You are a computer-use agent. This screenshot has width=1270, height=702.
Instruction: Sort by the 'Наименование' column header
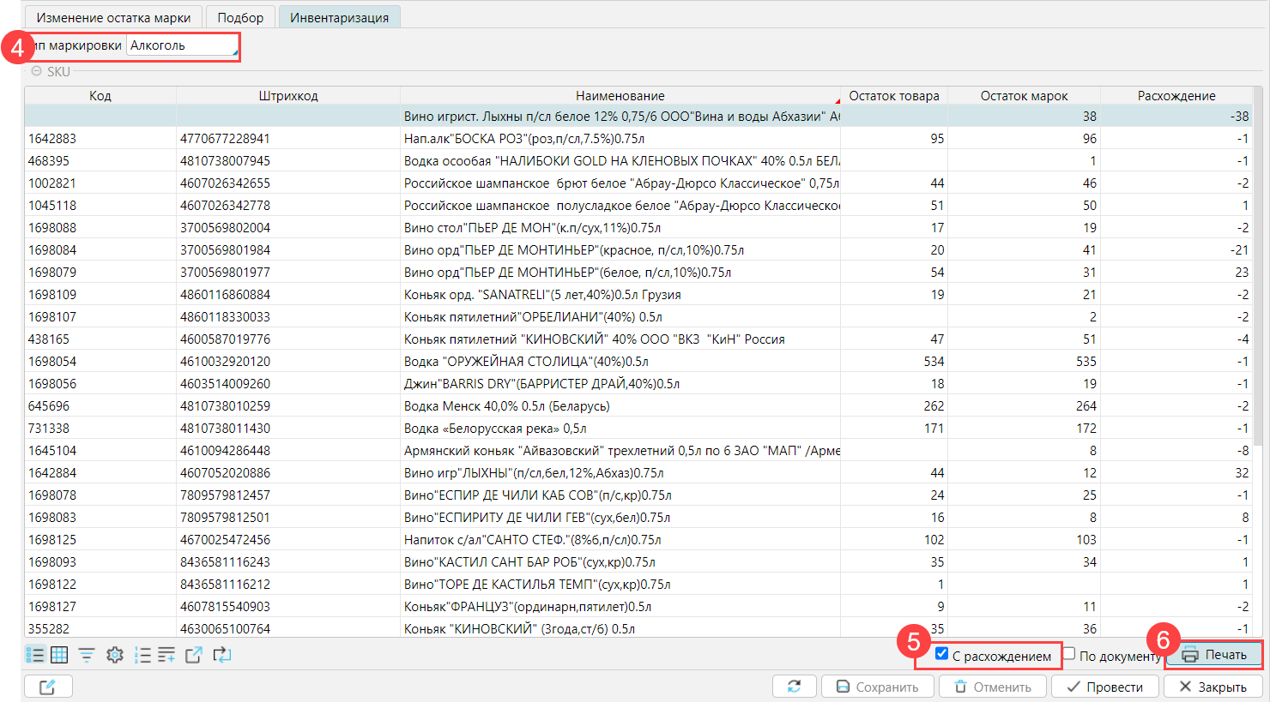click(620, 96)
